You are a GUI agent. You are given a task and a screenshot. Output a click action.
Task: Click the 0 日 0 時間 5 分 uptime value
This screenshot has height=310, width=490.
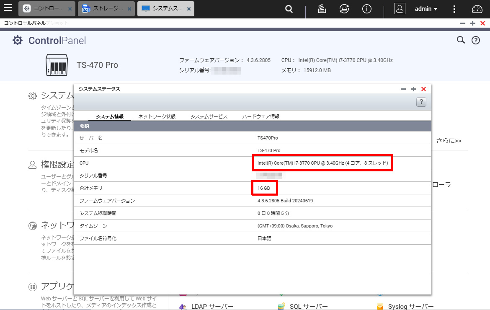[x=273, y=213]
